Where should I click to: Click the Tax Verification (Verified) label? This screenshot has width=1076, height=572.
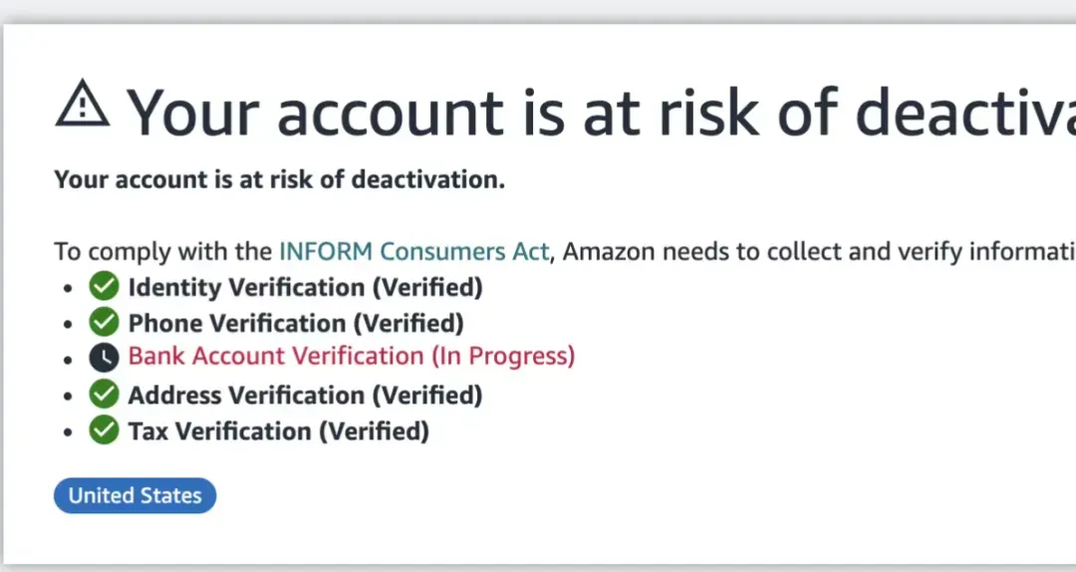(279, 431)
